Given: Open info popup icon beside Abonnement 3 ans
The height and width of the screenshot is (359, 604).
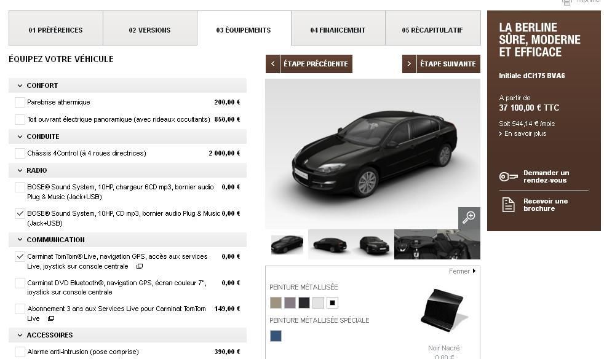Looking at the screenshot, I should (51, 318).
